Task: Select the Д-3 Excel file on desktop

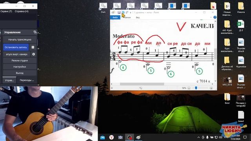Action: click(241, 26)
